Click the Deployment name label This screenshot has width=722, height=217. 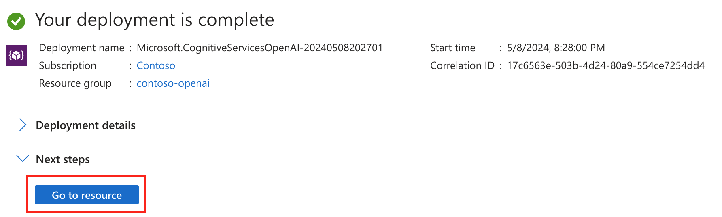click(x=81, y=48)
